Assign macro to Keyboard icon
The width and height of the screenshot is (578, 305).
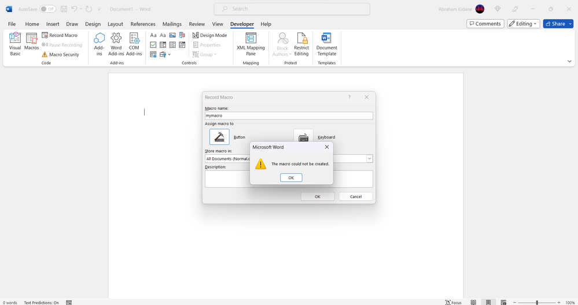[303, 136]
